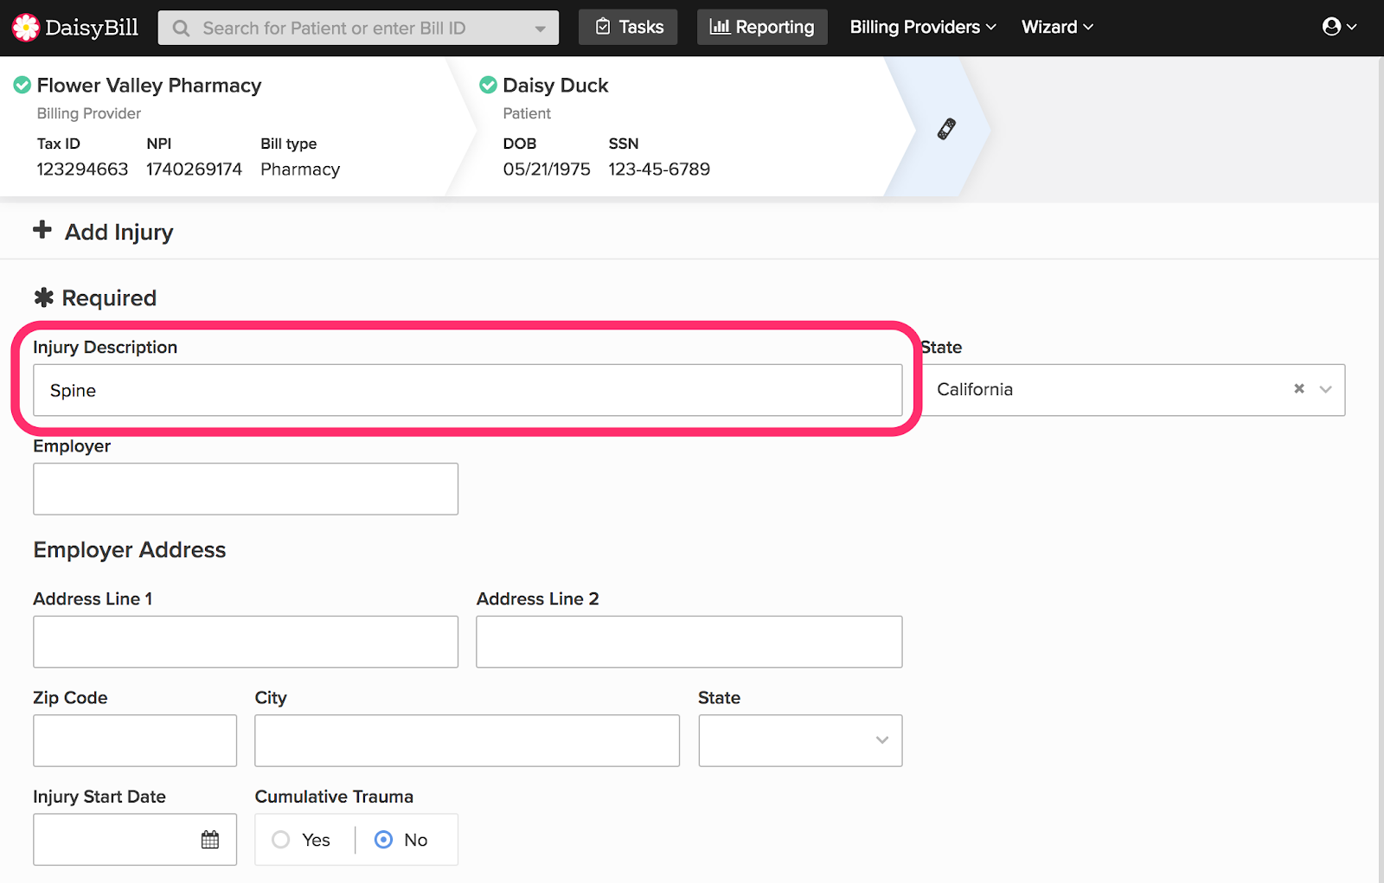The height and width of the screenshot is (883, 1384).
Task: Click the Injury Description field
Action: coord(468,390)
